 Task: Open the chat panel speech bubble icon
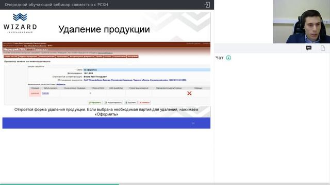pyautogui.click(x=308, y=48)
